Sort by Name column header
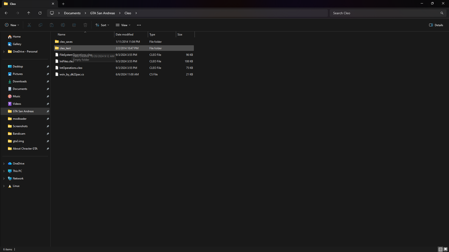 84,35
